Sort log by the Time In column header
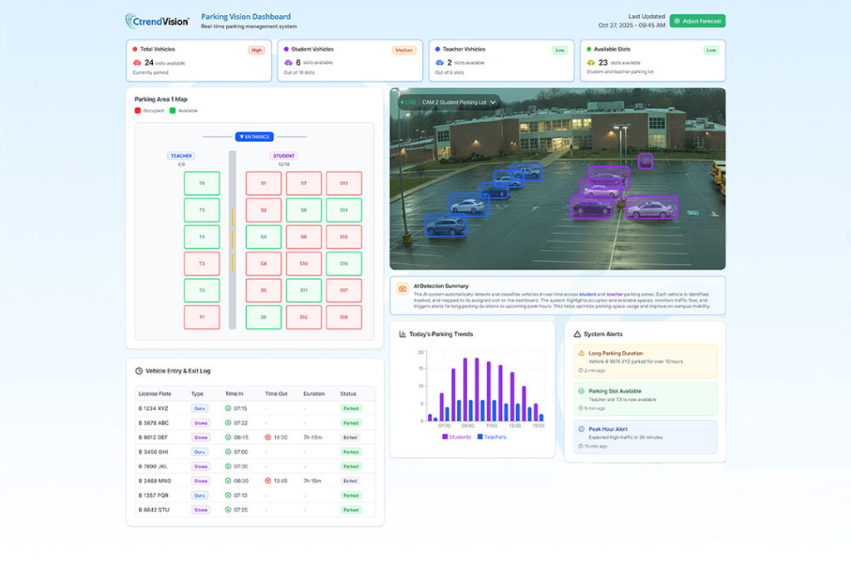The image size is (851, 567). (234, 393)
